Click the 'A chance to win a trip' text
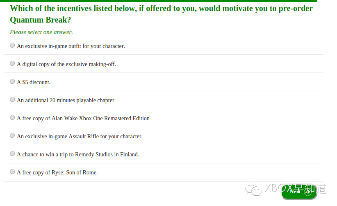The height and width of the screenshot is (206, 337). [x=42, y=155]
